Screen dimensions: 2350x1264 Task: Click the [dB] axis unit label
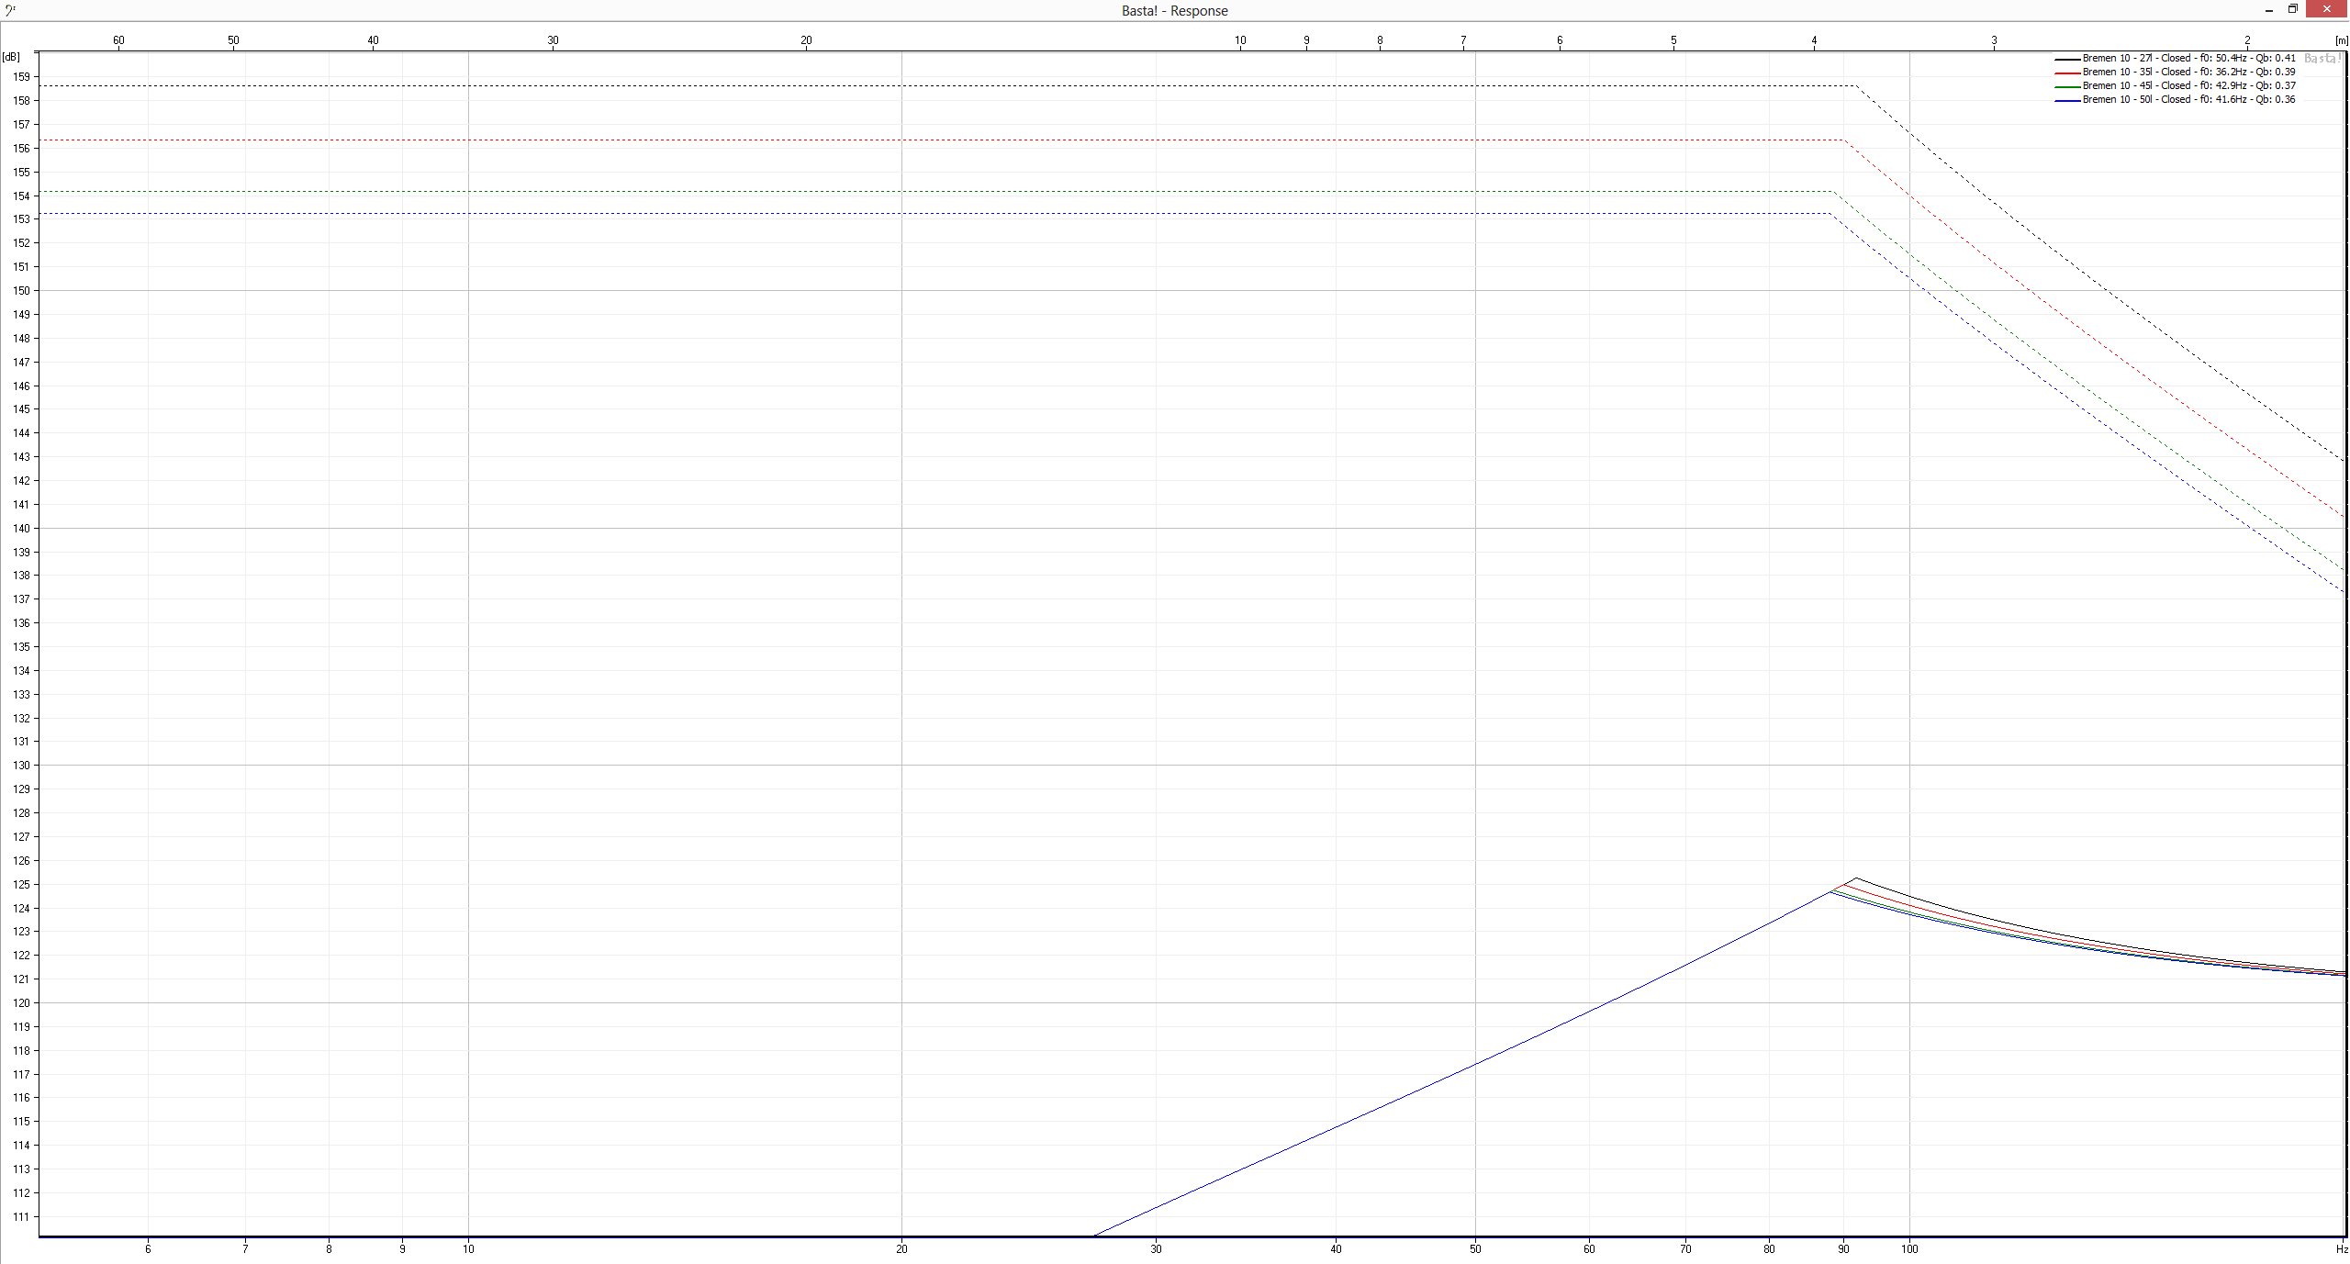(x=11, y=57)
